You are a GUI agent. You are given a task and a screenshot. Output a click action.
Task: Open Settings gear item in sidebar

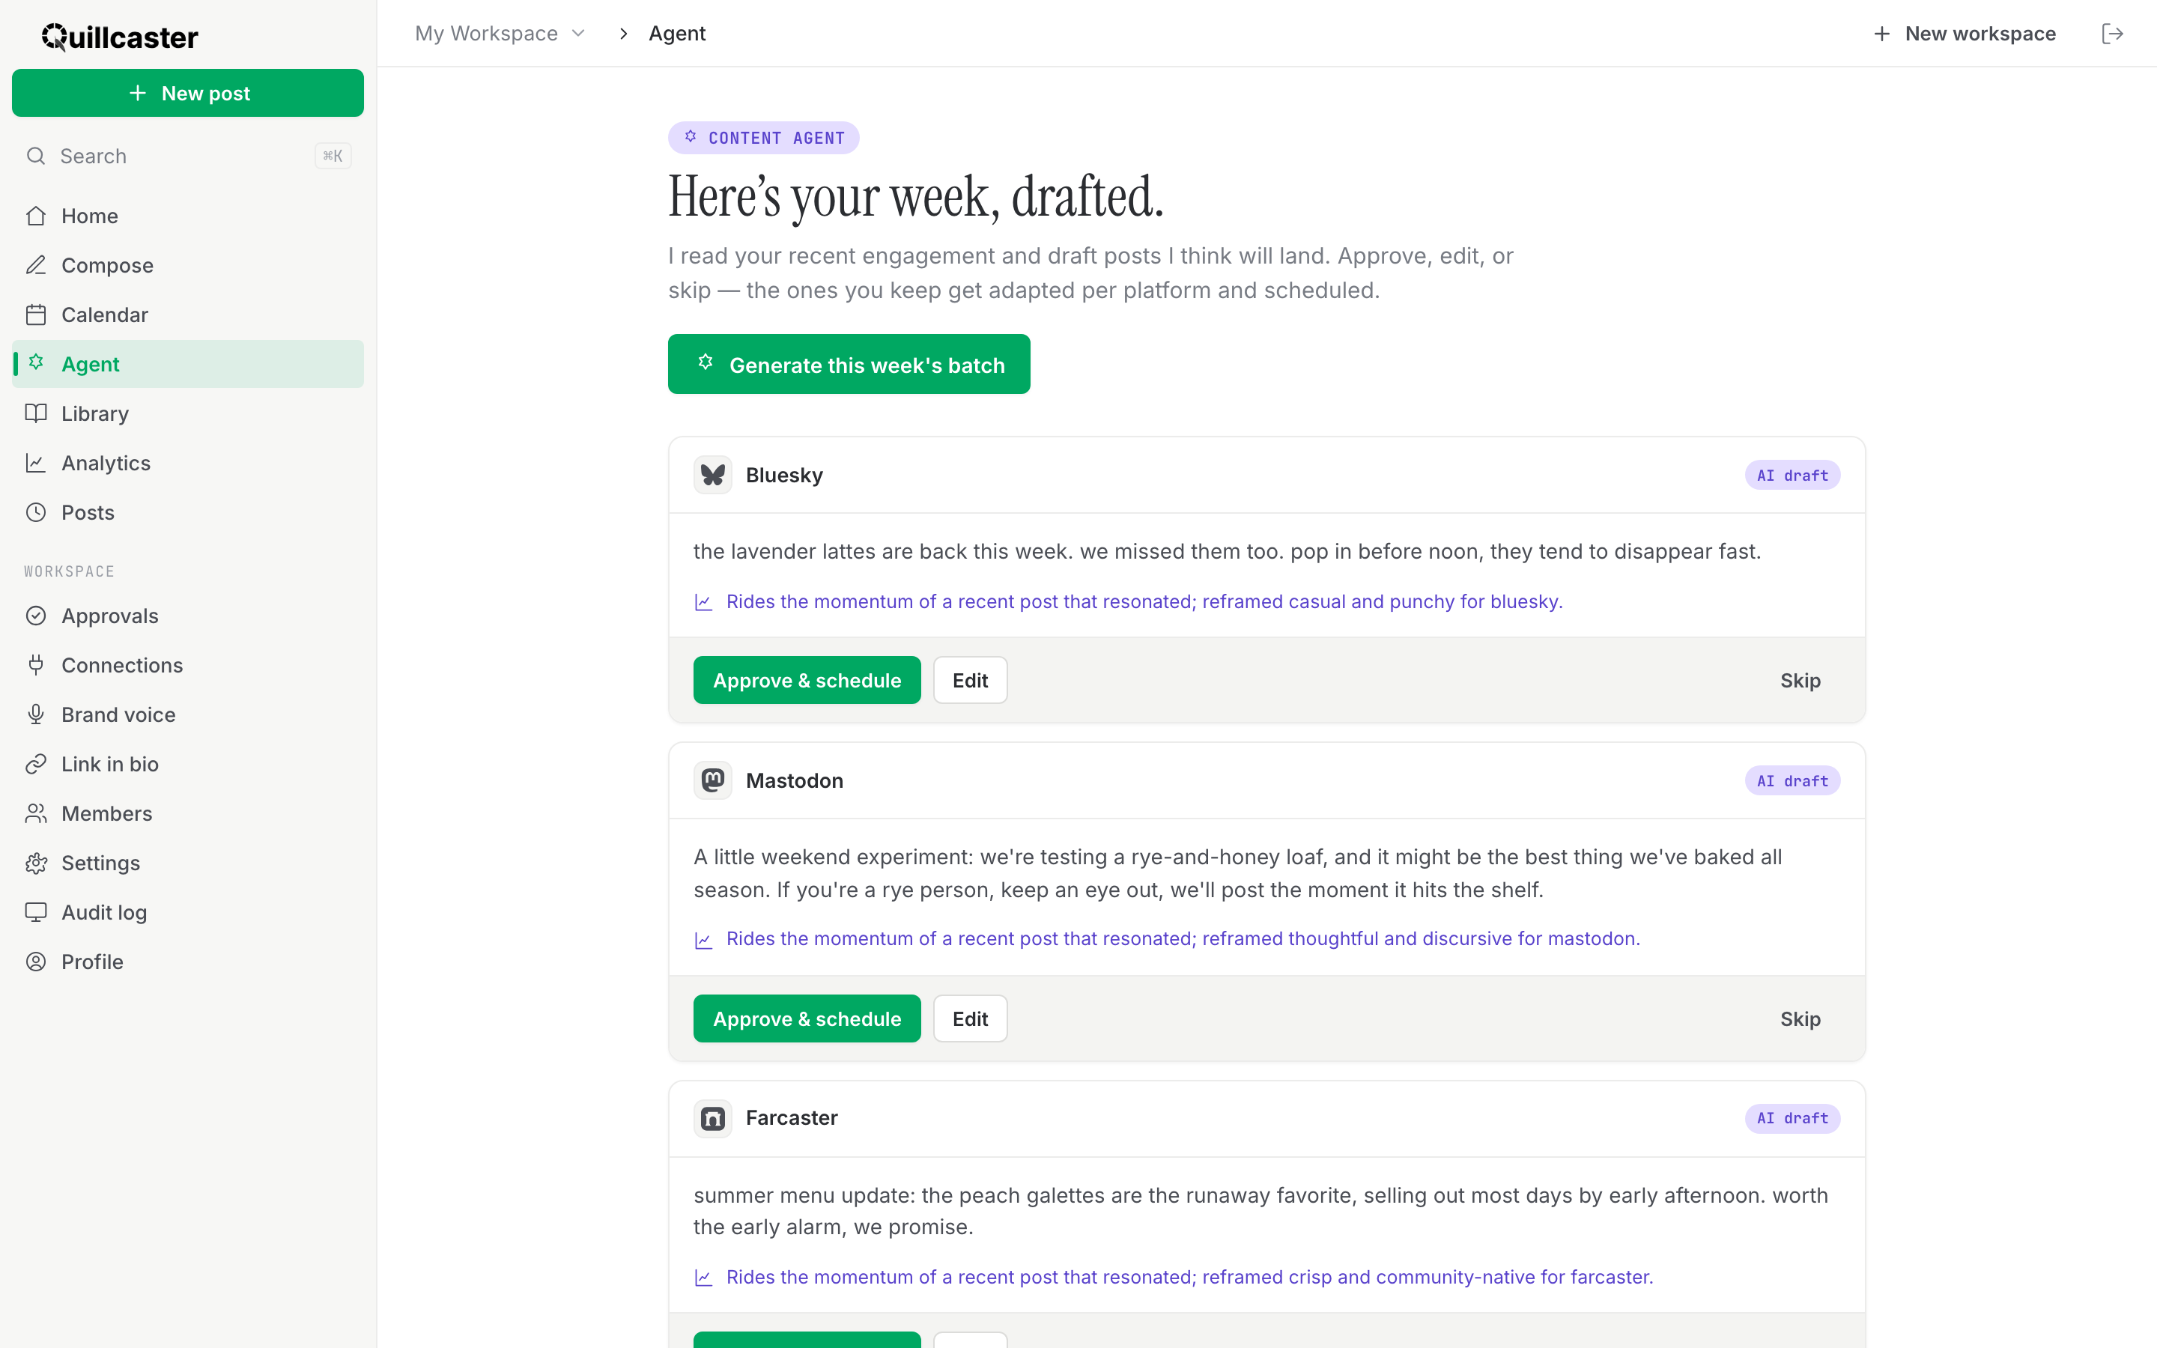tap(188, 863)
